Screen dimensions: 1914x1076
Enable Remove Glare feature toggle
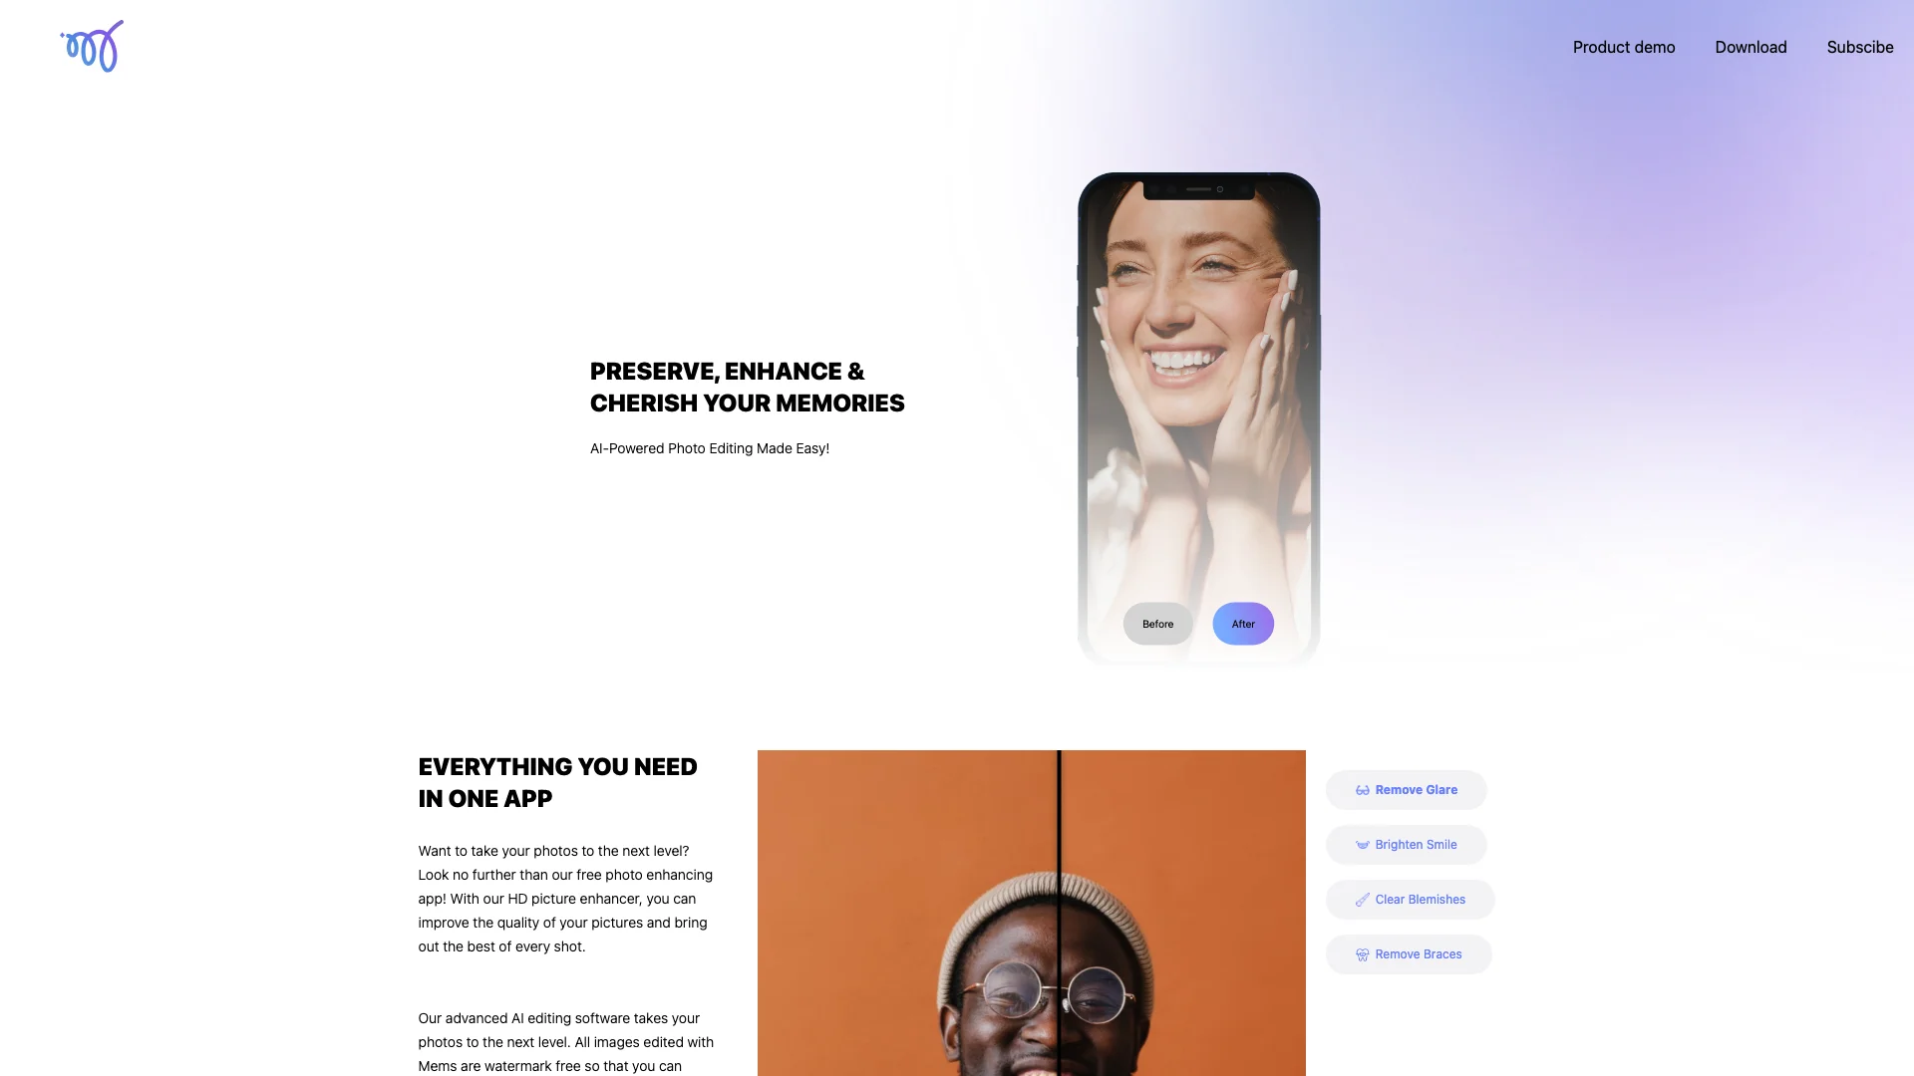click(1406, 790)
